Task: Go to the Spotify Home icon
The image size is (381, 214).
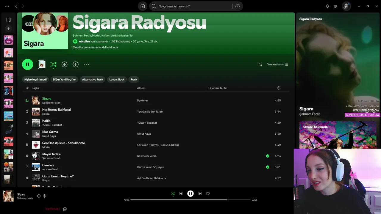Action: coord(143,6)
